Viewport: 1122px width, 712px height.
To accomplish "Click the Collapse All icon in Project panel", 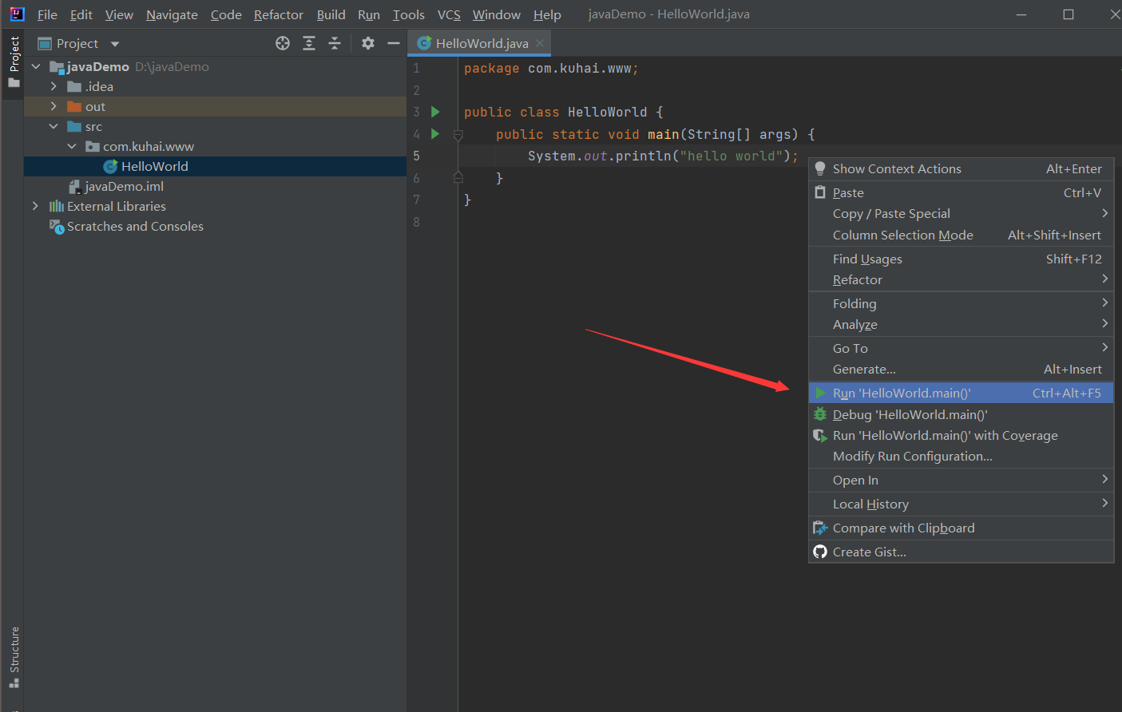I will (x=335, y=43).
